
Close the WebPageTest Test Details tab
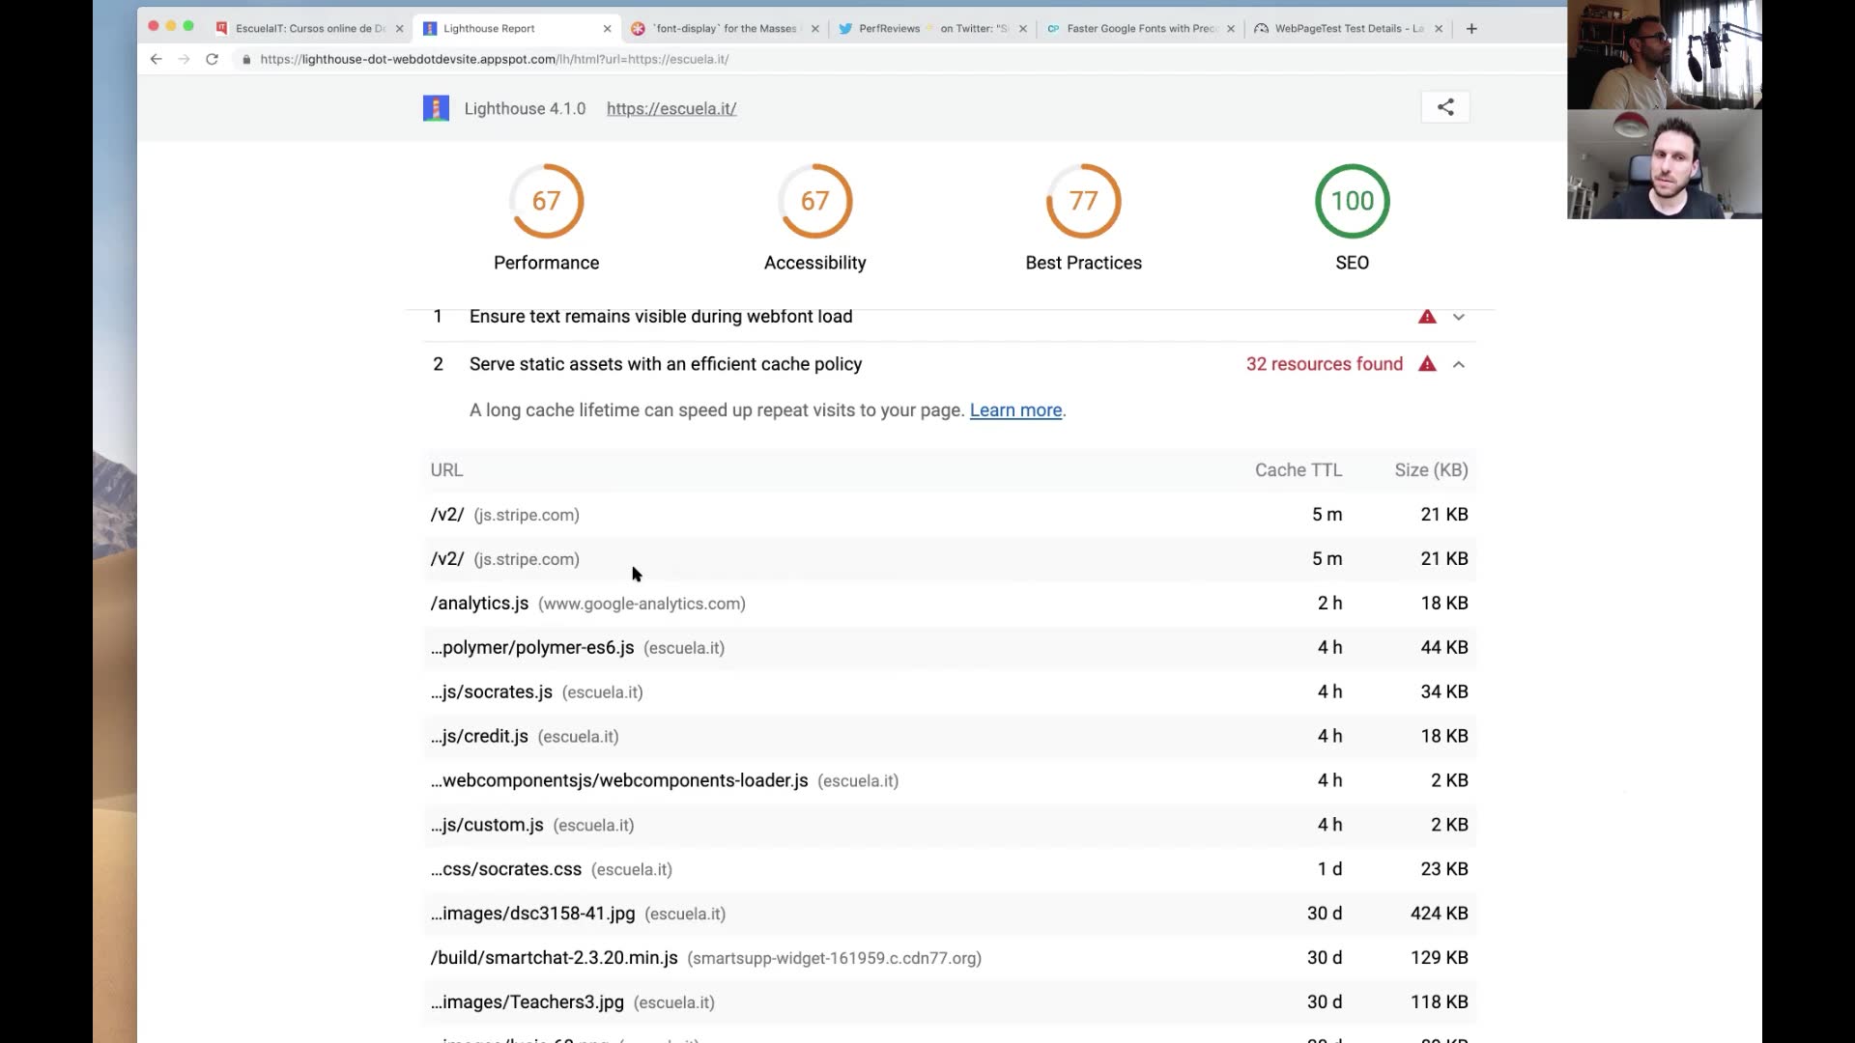coord(1439,29)
